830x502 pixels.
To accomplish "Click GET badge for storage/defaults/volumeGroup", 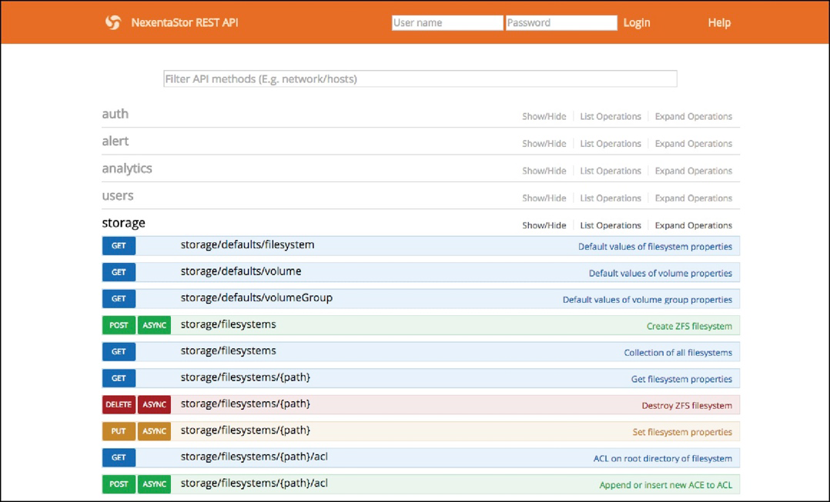I will point(119,298).
